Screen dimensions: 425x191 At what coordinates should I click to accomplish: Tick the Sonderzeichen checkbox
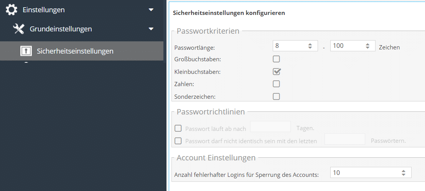276,96
